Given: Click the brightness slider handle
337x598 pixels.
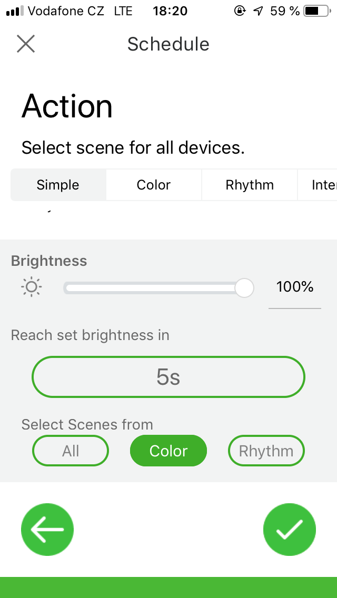Looking at the screenshot, I should 244,288.
